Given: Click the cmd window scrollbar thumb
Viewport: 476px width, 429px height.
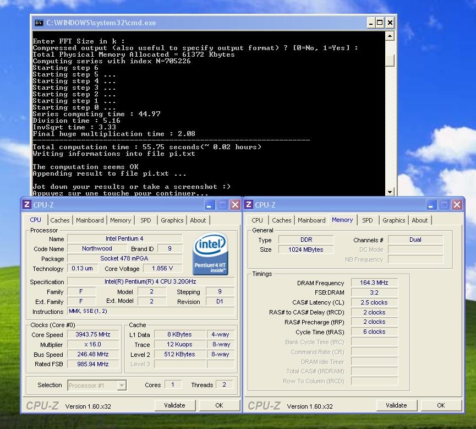Looking at the screenshot, I should pyautogui.click(x=390, y=60).
